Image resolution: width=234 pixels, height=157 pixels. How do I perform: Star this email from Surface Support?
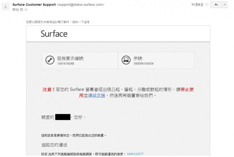(x=207, y=5)
